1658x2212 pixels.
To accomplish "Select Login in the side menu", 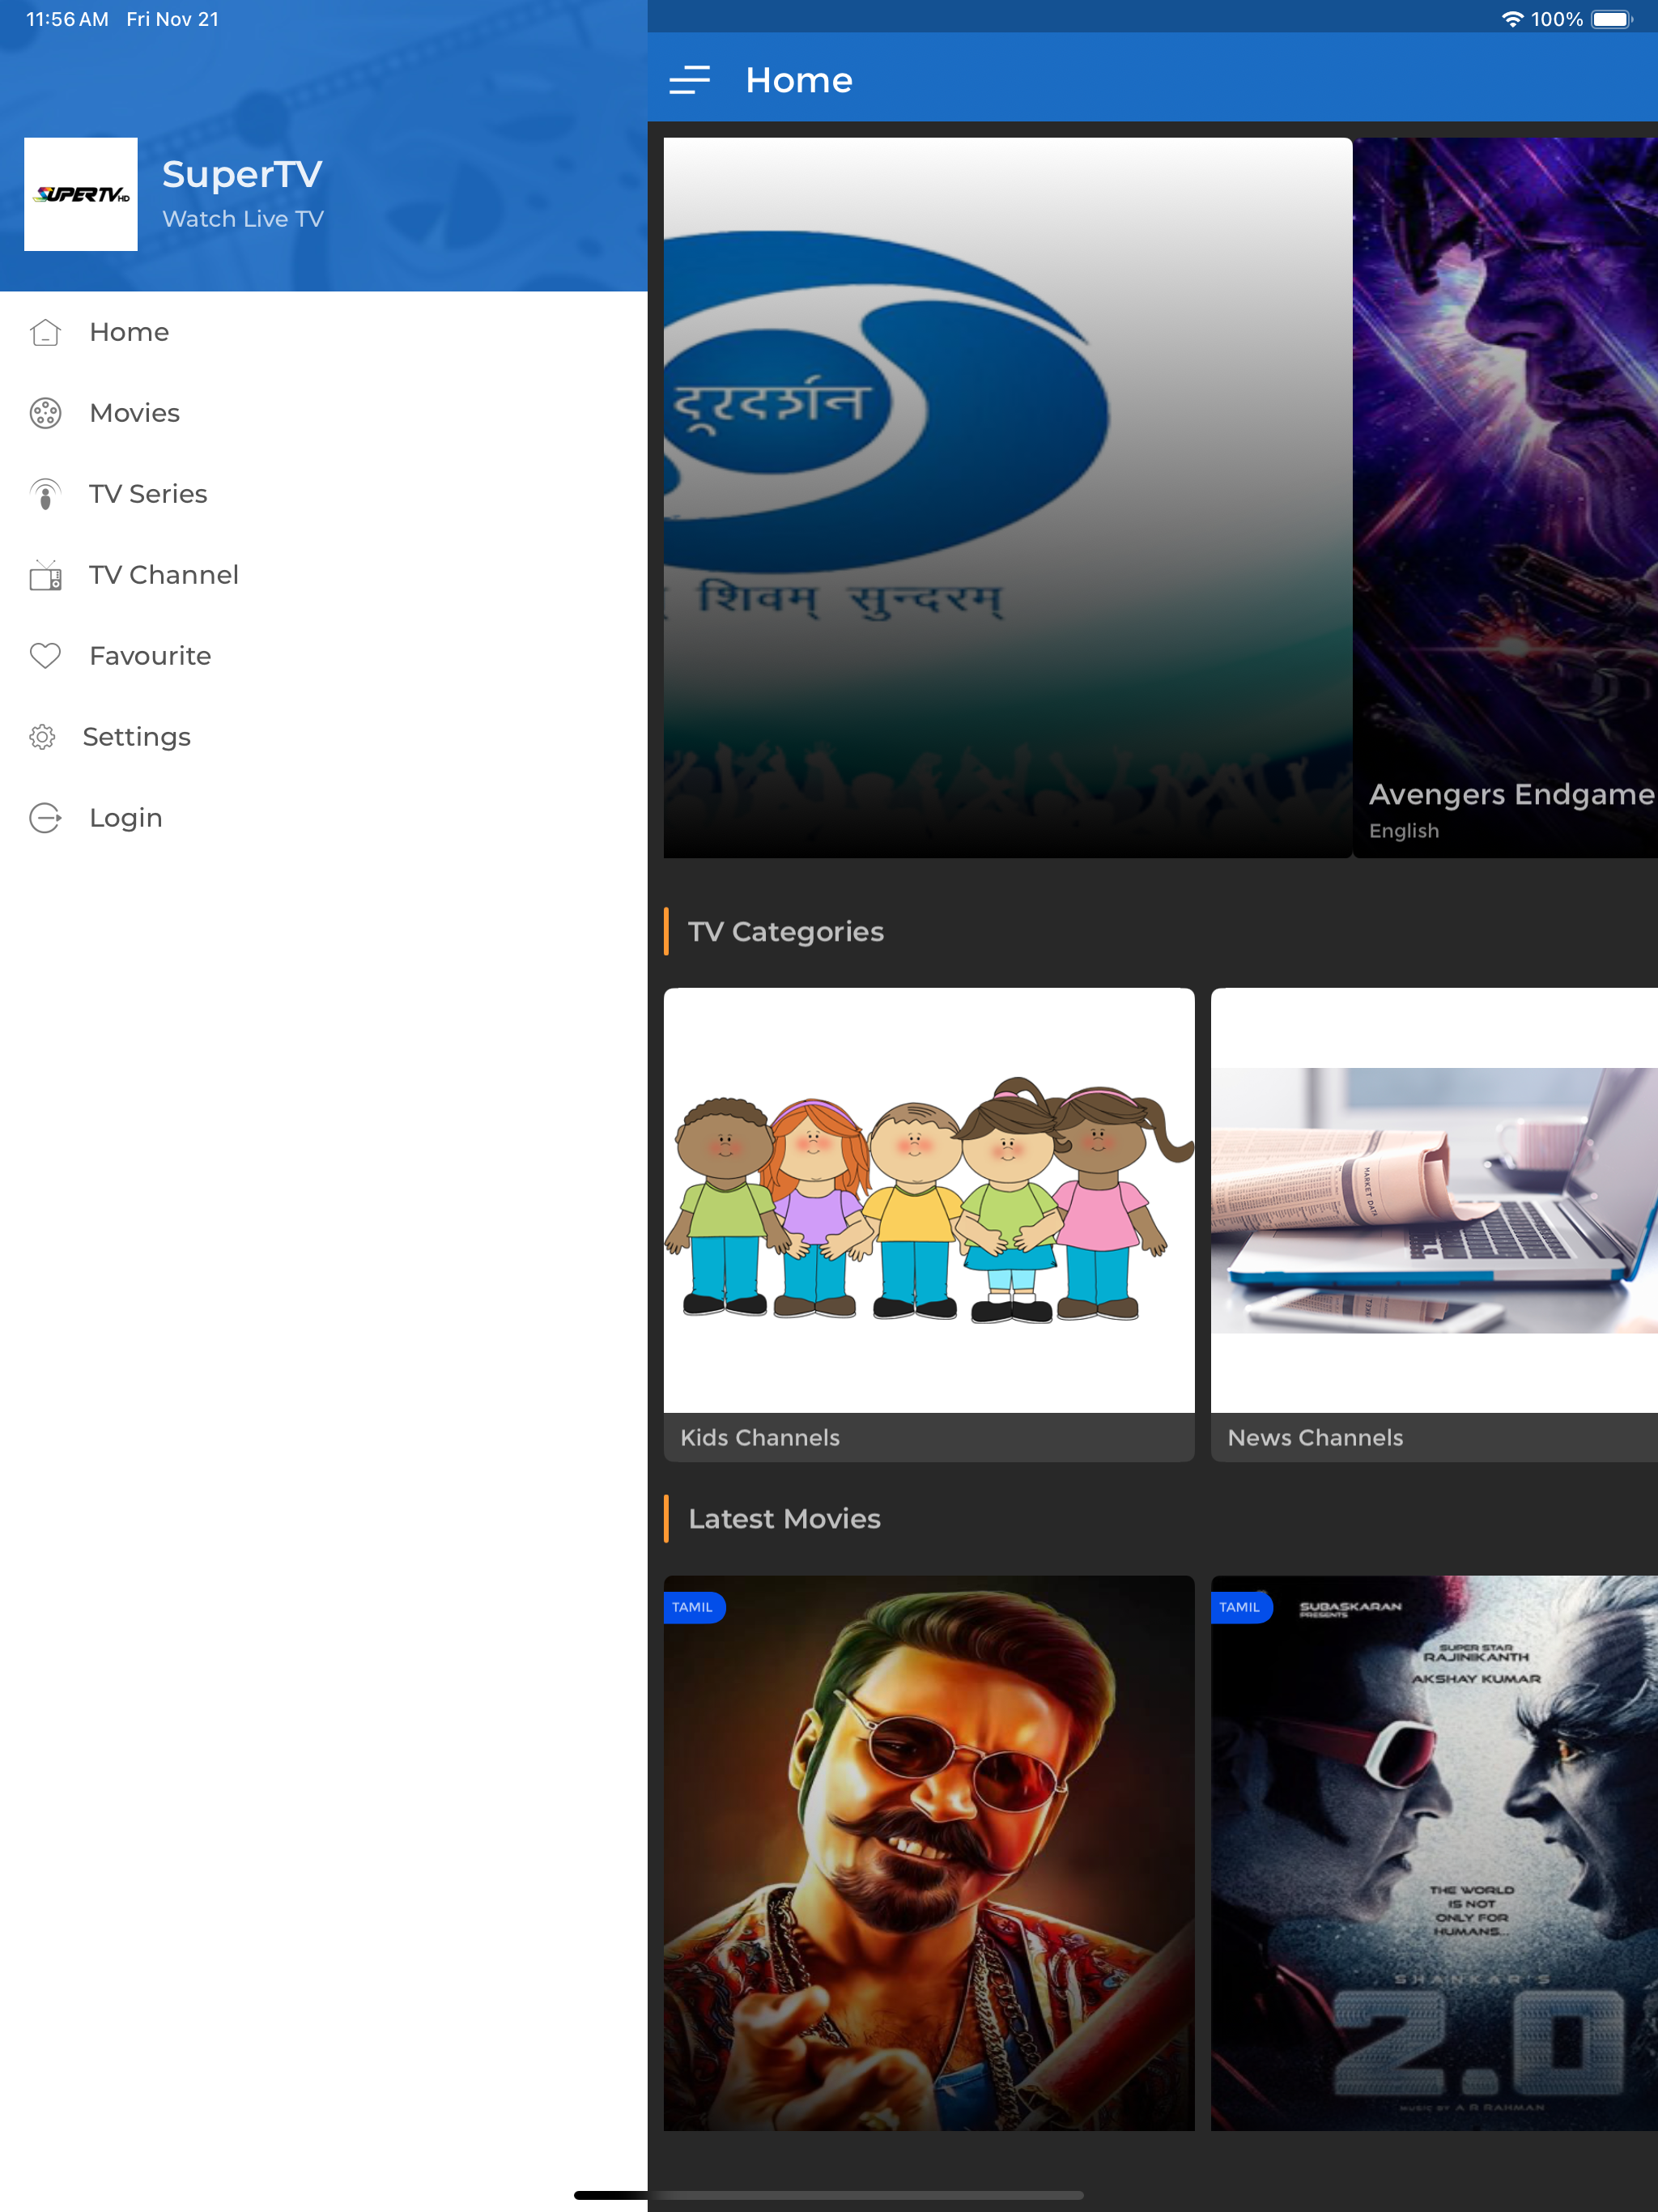I will pyautogui.click(x=324, y=818).
